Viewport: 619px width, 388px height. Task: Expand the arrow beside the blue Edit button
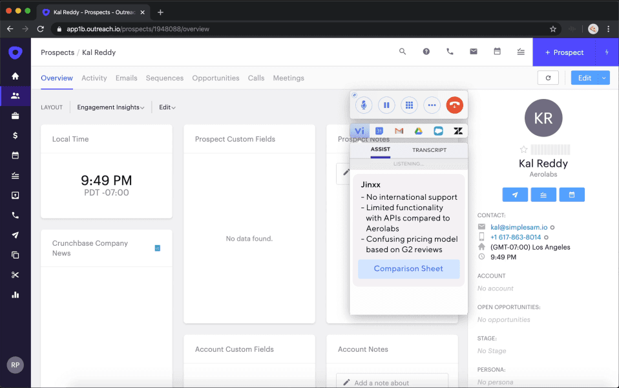[x=604, y=78]
